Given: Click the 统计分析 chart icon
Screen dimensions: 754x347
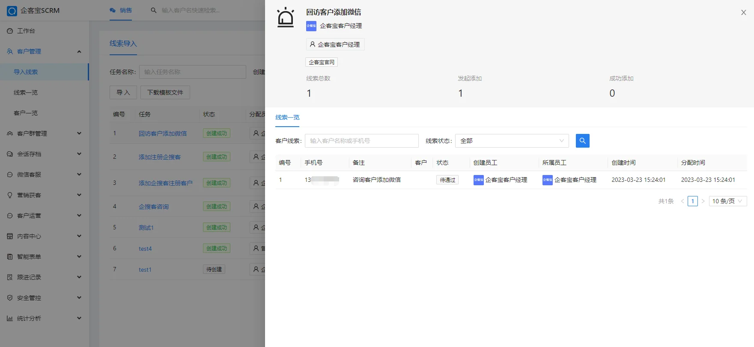Looking at the screenshot, I should (10, 318).
